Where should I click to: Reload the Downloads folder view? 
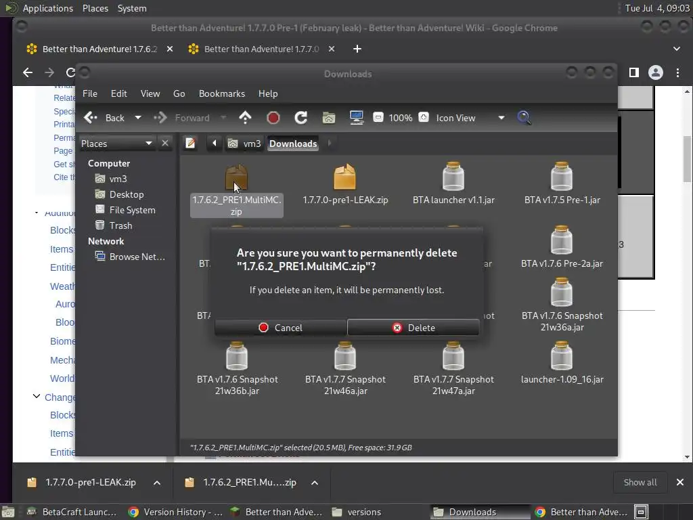pyautogui.click(x=301, y=118)
